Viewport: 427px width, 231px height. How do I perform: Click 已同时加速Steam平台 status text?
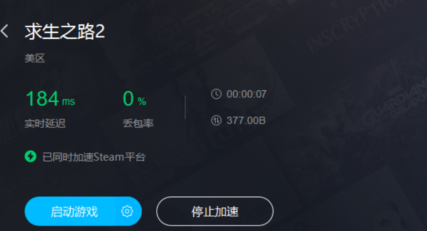94,157
